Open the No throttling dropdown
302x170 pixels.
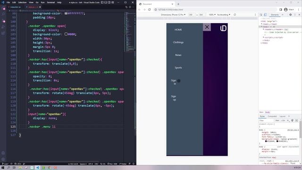pyautogui.click(x=224, y=15)
